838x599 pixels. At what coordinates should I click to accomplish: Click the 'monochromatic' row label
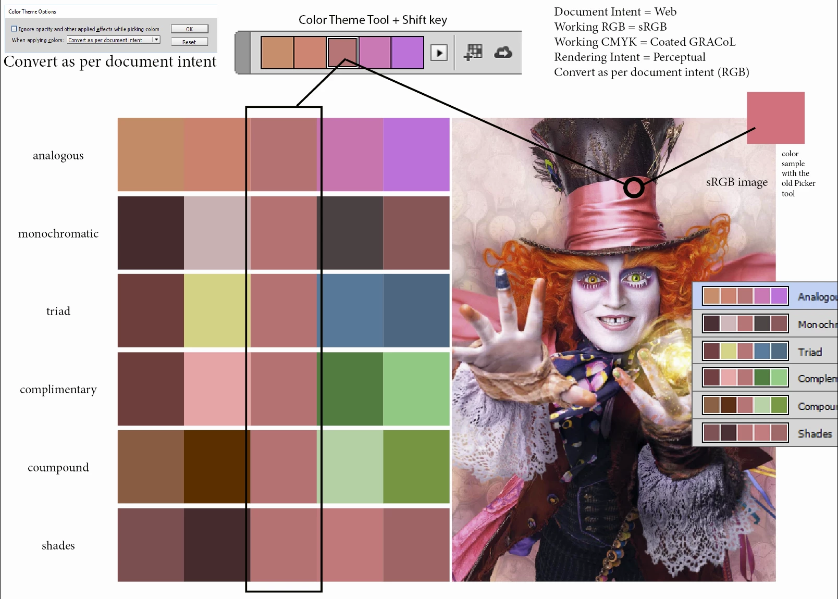58,233
